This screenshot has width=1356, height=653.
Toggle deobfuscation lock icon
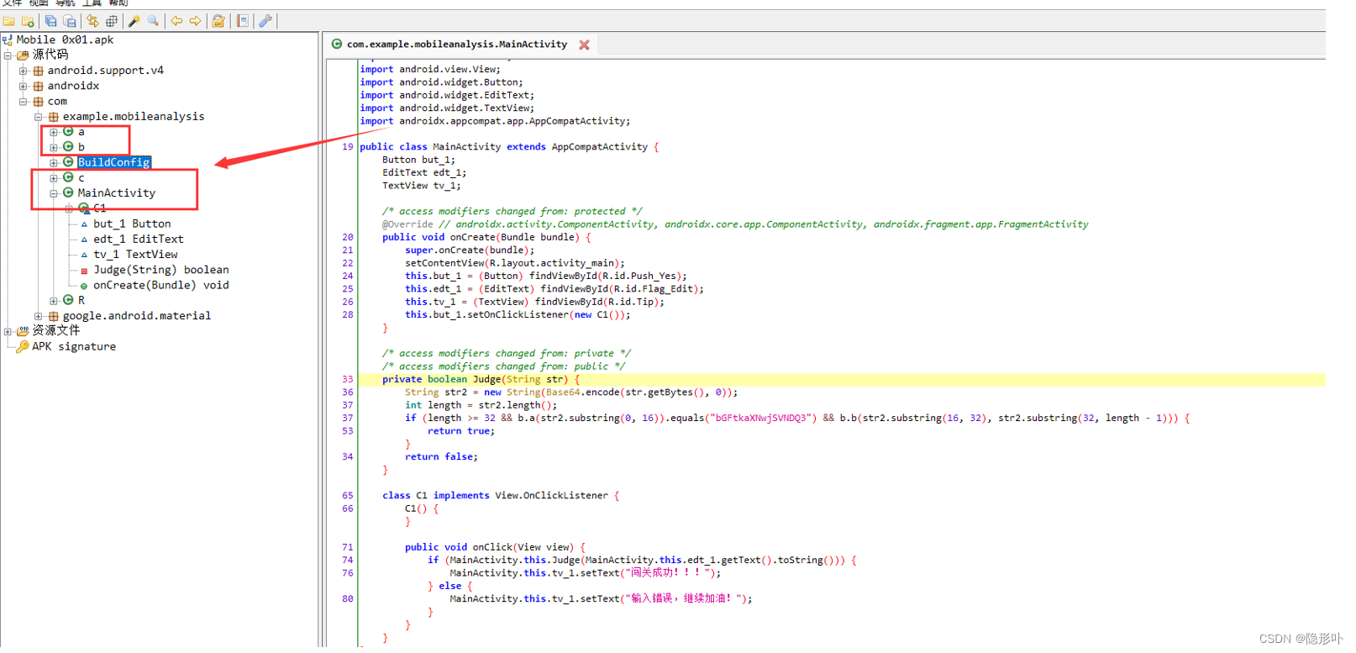[x=218, y=21]
